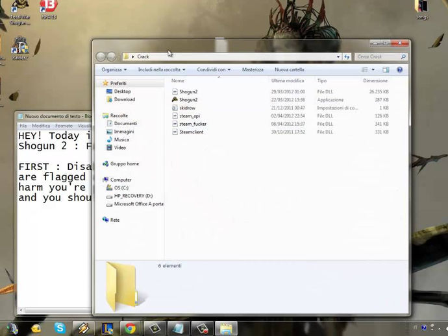The width and height of the screenshot is (448, 336).
Task: Click Skype icon in taskbar
Action: coord(60,328)
